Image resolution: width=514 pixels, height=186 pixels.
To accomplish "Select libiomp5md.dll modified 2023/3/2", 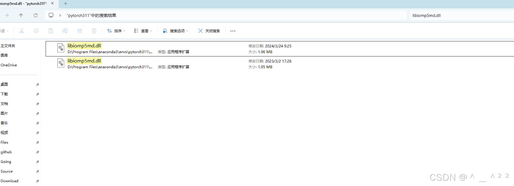I will [279, 64].
